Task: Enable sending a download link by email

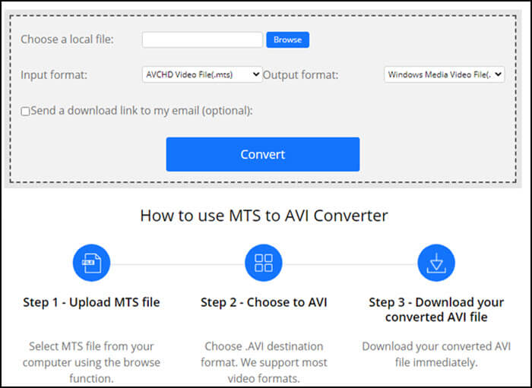Action: click(25, 111)
